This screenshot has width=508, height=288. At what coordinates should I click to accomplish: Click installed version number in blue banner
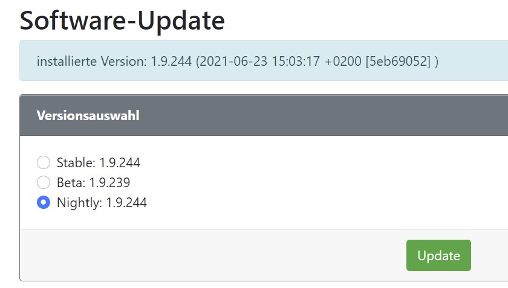171,62
